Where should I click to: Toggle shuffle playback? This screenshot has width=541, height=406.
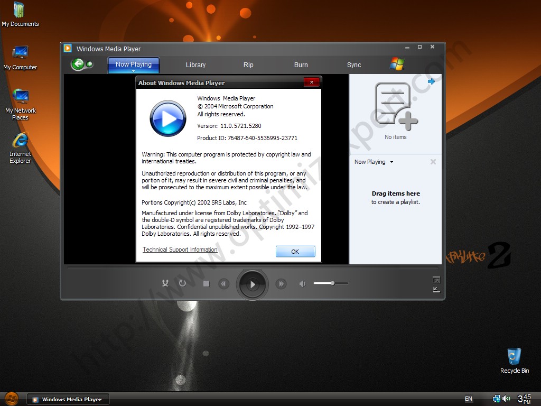(165, 283)
